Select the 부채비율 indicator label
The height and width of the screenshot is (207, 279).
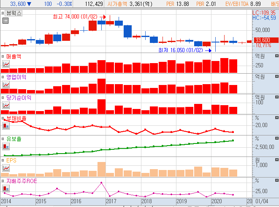point(16,118)
